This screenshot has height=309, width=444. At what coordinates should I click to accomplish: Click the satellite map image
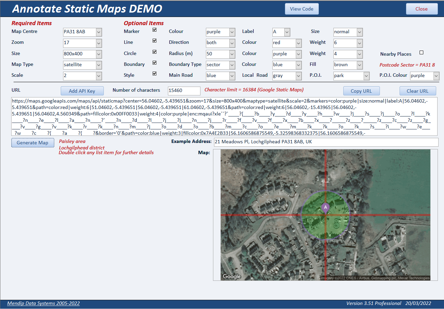[x=325, y=215]
